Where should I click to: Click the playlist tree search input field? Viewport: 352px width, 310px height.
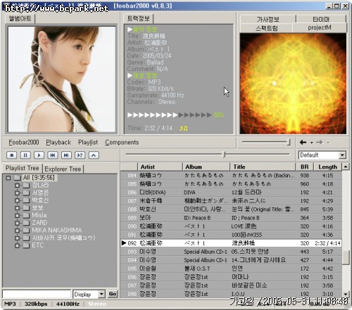pos(37,294)
